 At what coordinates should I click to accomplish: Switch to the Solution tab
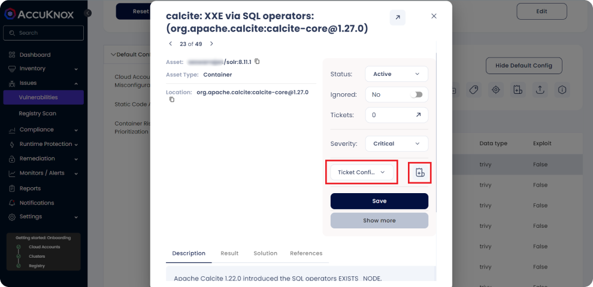tap(265, 254)
